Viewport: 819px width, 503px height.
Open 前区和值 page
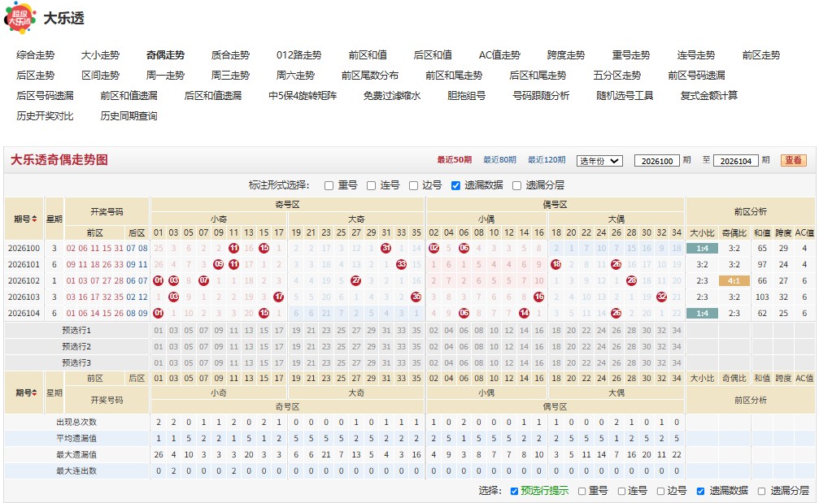(x=368, y=54)
